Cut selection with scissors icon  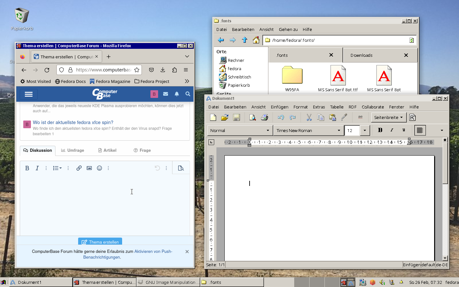(x=309, y=117)
